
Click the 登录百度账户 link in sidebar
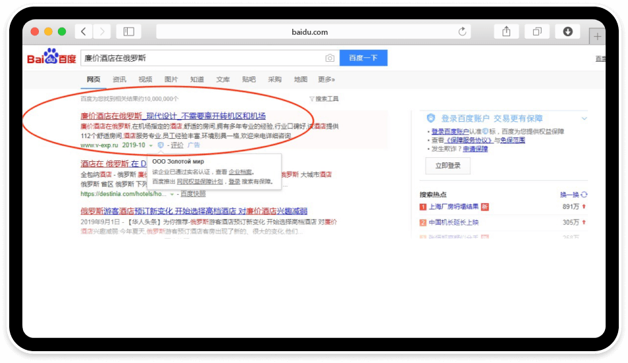(x=450, y=132)
